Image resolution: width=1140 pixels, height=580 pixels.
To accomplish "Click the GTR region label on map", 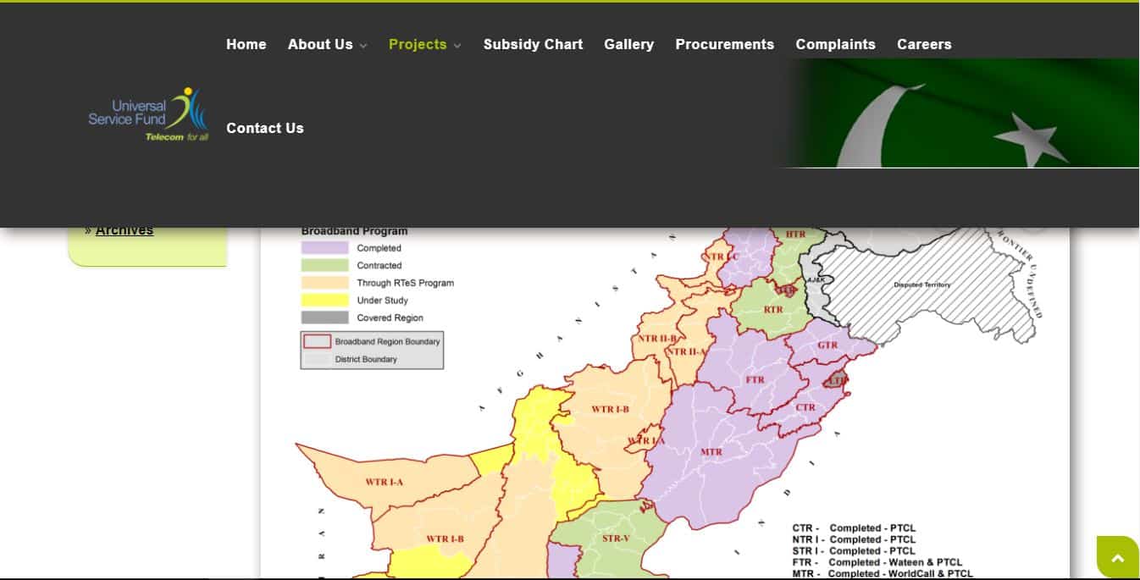I will (x=827, y=345).
